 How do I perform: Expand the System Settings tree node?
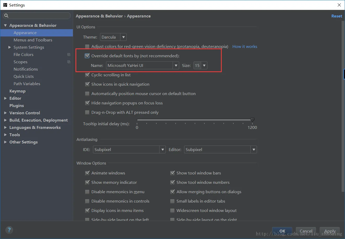point(10,47)
